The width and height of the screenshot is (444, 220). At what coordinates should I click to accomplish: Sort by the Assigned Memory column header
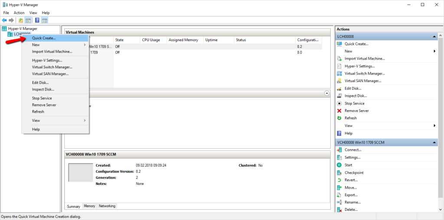pos(185,40)
